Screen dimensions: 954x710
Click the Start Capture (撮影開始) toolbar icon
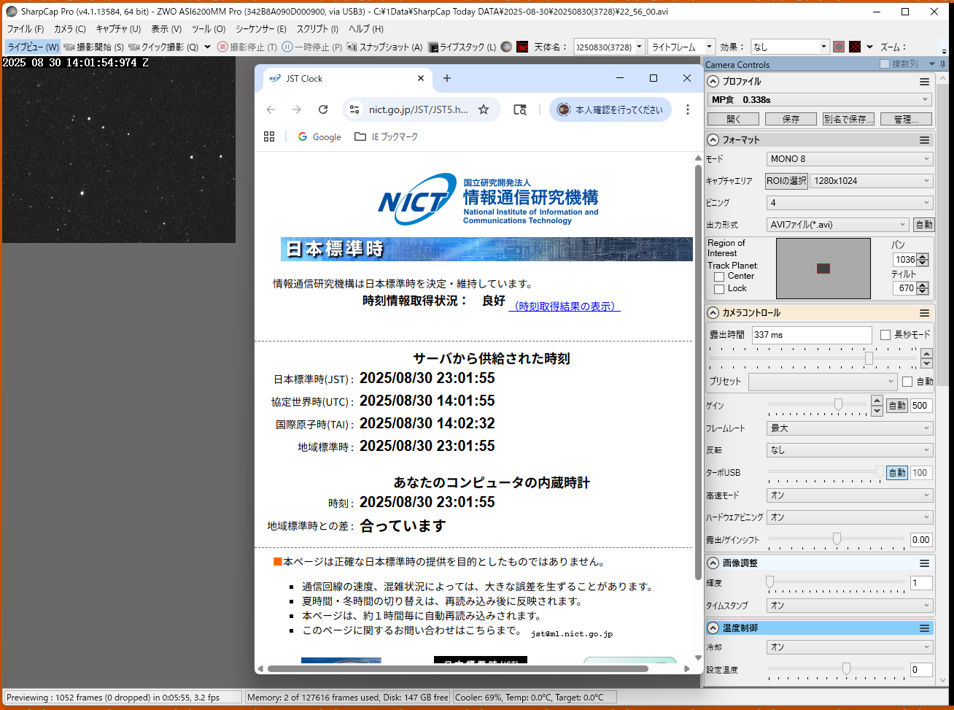[70, 47]
